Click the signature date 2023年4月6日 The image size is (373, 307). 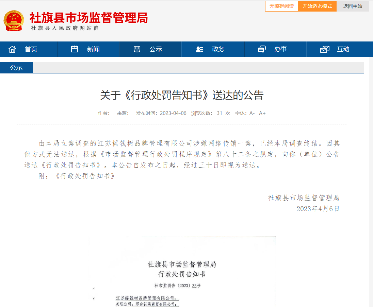(318, 209)
